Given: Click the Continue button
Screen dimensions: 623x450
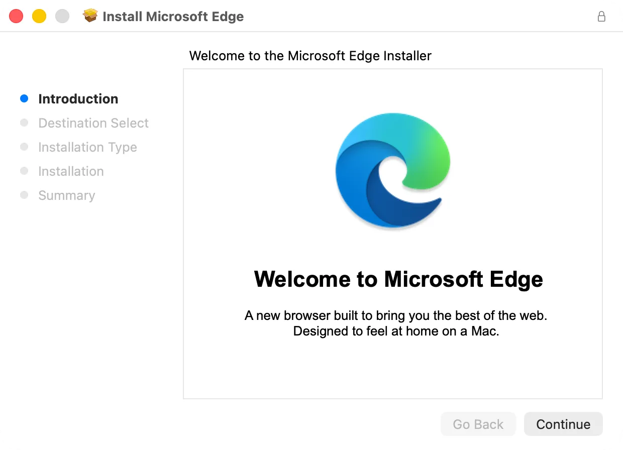Looking at the screenshot, I should (x=563, y=424).
